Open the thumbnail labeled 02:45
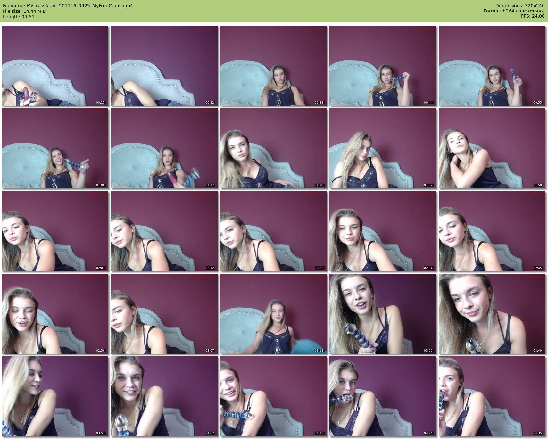The height and width of the screenshot is (439, 548). coord(492,231)
